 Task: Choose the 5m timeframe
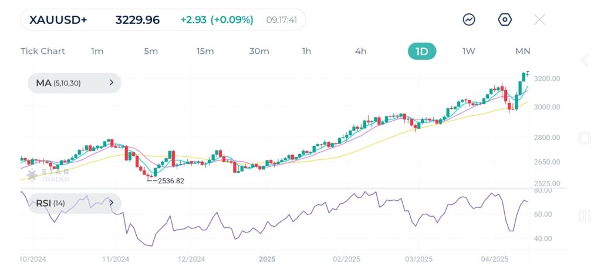[151, 52]
